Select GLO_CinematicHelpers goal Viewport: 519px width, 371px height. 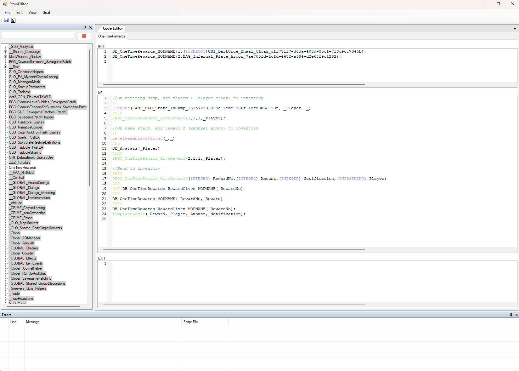coord(26,72)
